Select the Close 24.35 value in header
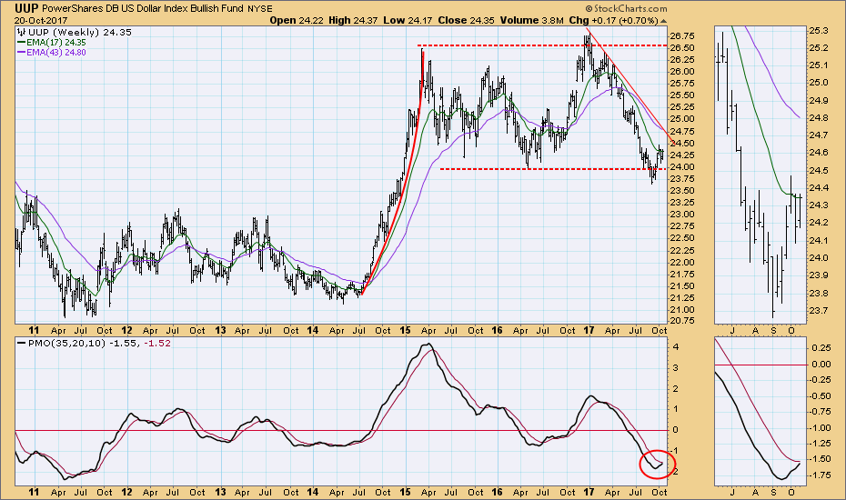846x500 pixels. click(x=466, y=21)
